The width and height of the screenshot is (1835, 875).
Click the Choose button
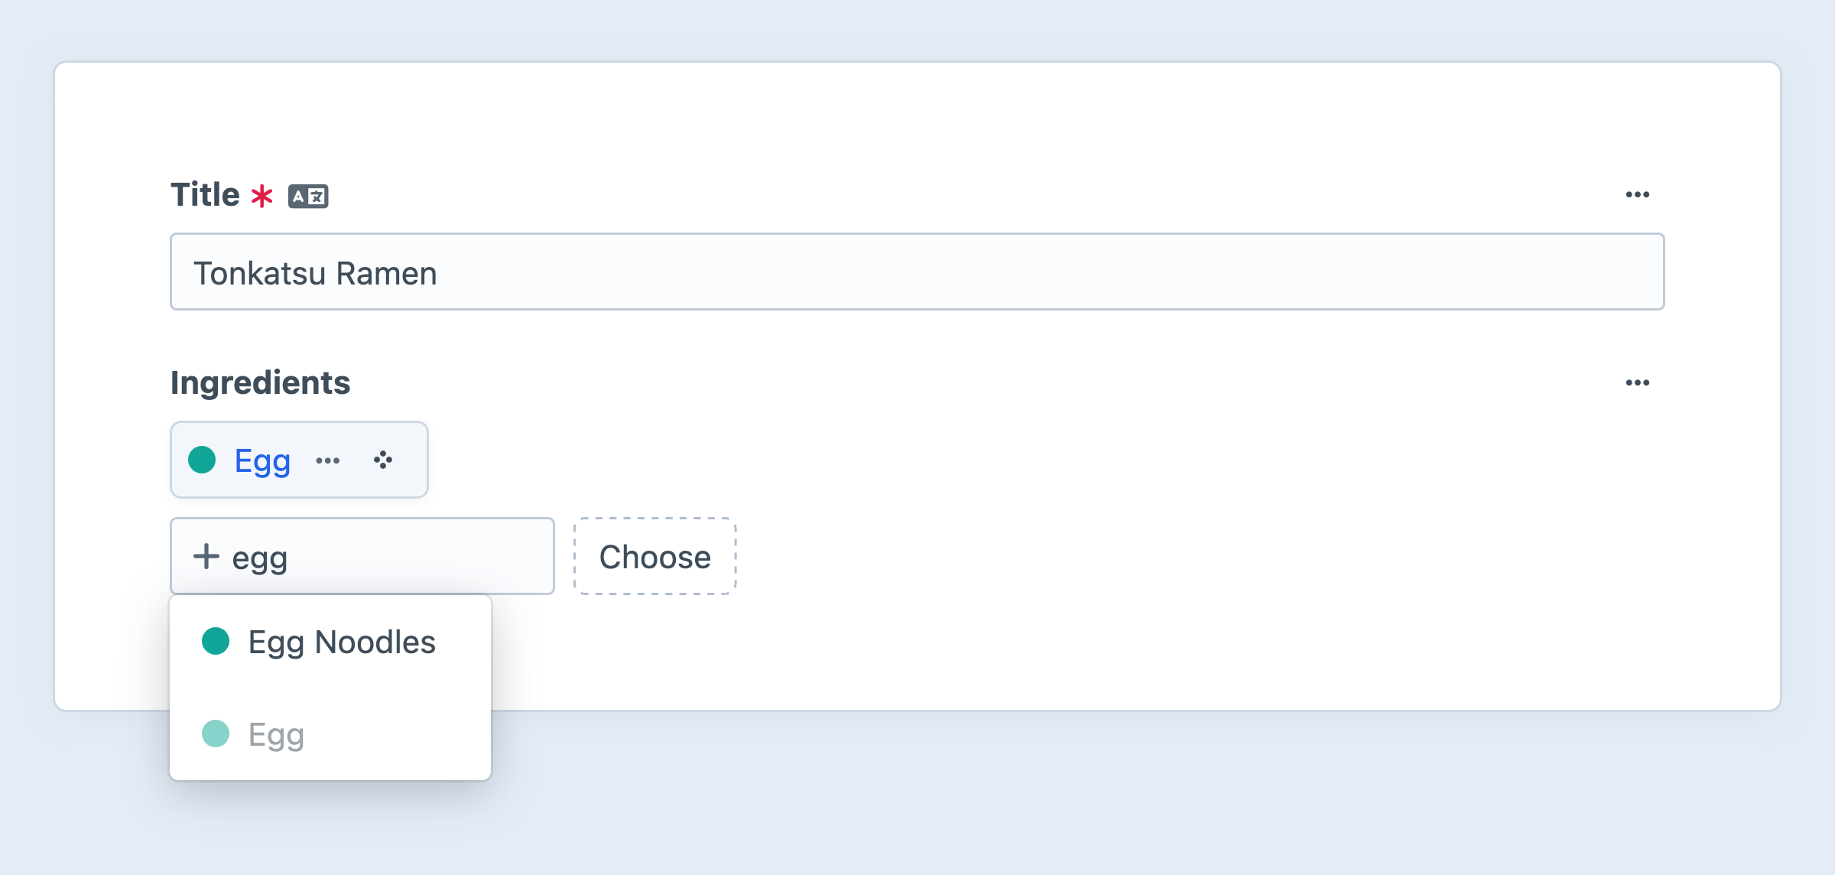point(654,556)
